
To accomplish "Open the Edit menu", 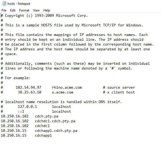I will pos(13,10).
